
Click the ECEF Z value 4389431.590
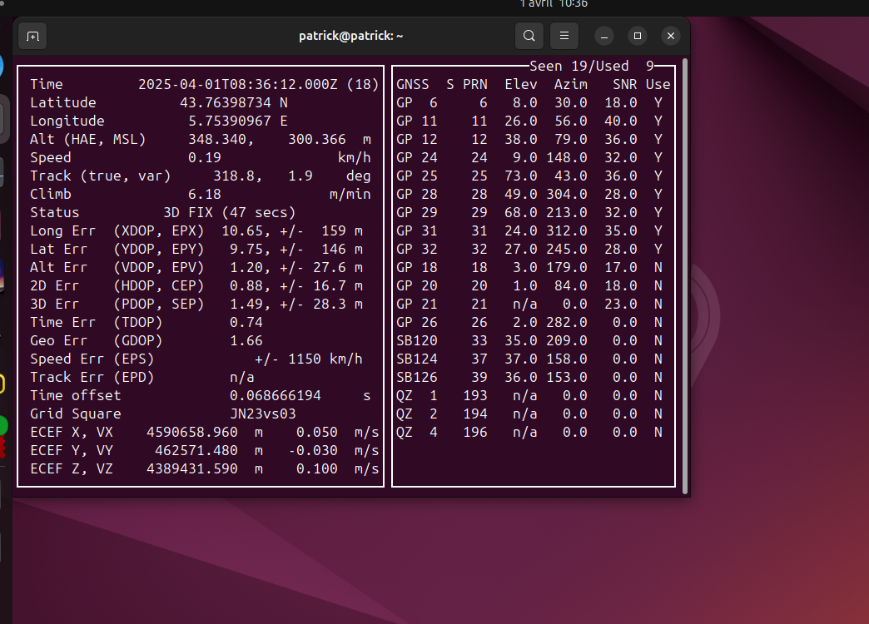[192, 468]
